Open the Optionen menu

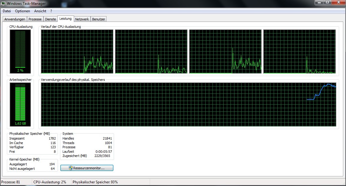(23, 11)
